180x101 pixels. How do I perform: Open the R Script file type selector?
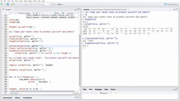point(76,93)
